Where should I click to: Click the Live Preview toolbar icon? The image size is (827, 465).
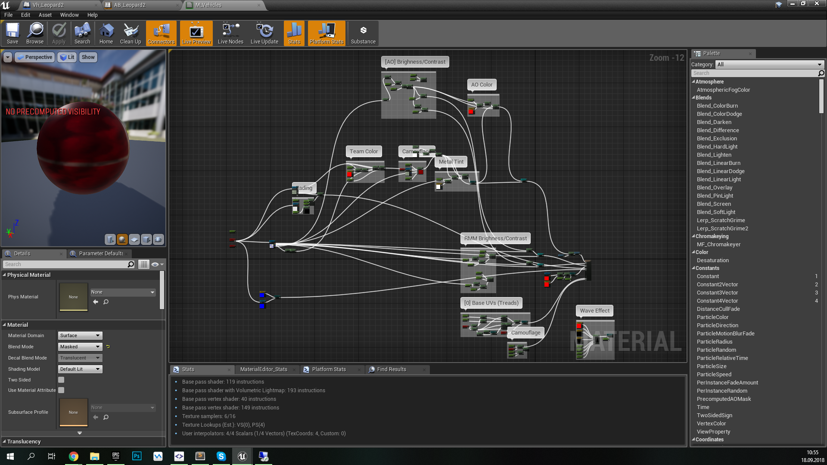(x=196, y=34)
